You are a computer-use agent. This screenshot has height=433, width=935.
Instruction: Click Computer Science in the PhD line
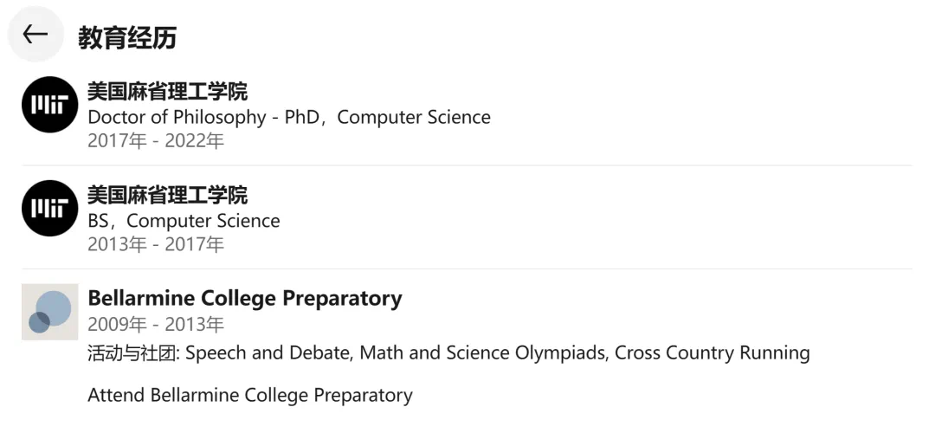tap(414, 117)
